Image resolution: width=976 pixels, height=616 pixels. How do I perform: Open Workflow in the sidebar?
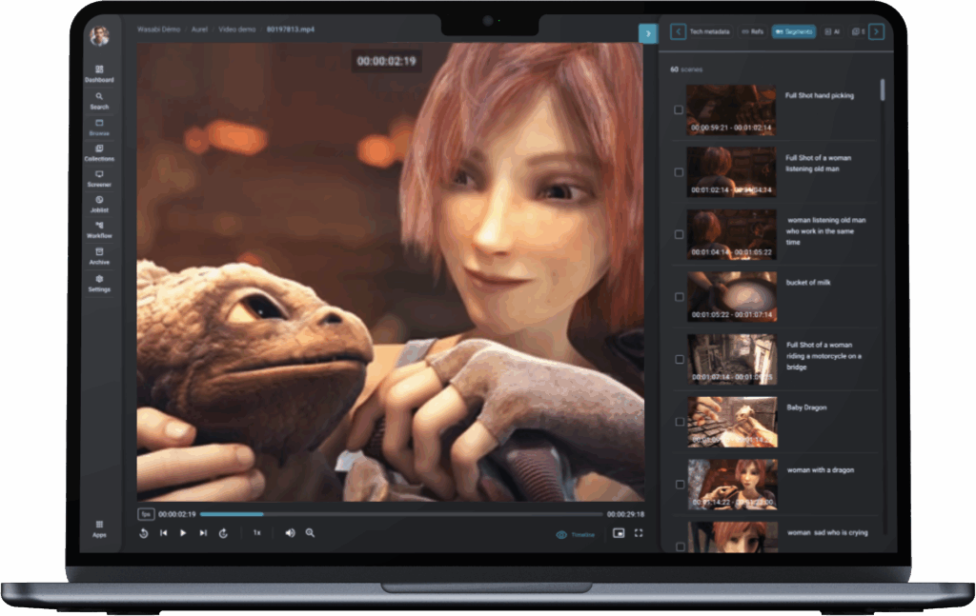click(x=99, y=230)
